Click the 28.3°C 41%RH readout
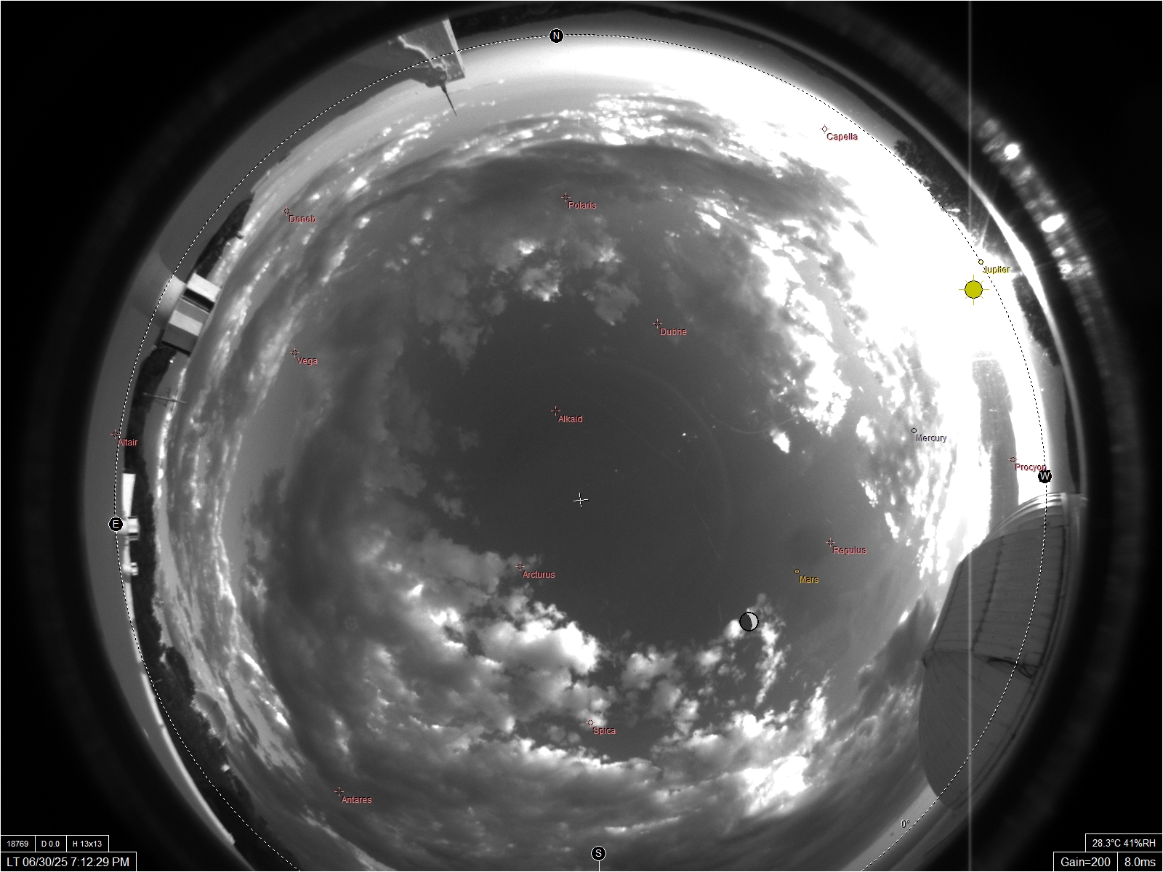 tap(1124, 843)
